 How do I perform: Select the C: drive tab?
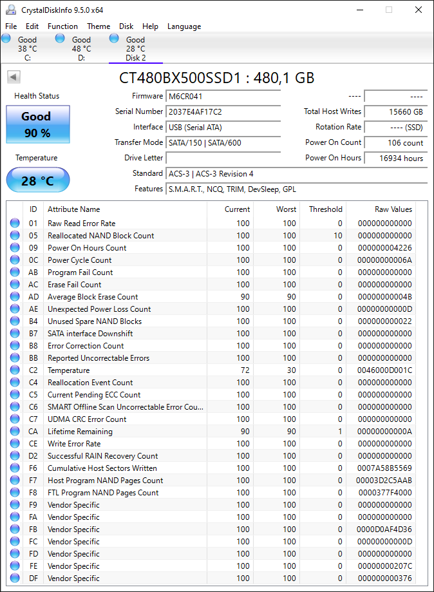click(28, 48)
